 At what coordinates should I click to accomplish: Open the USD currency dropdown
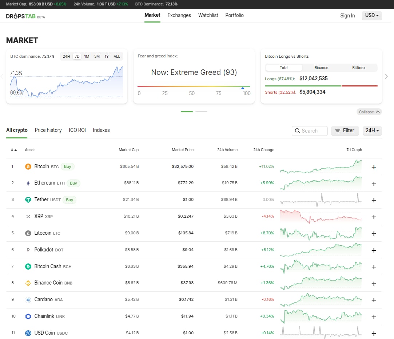pyautogui.click(x=372, y=15)
